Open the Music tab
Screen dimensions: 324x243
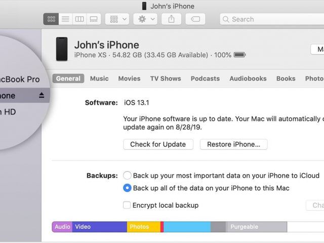99,78
